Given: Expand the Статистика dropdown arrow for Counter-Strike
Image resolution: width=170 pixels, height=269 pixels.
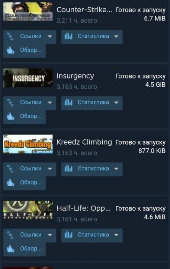Looking at the screenshot, I should coord(116,36).
